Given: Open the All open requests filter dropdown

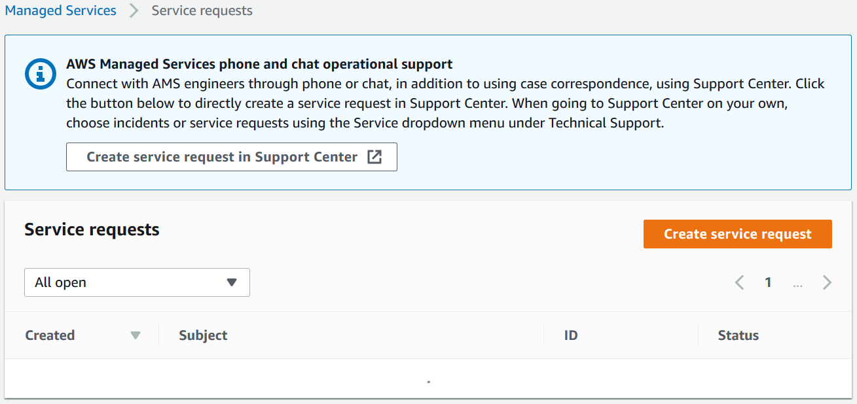Looking at the screenshot, I should pyautogui.click(x=137, y=282).
